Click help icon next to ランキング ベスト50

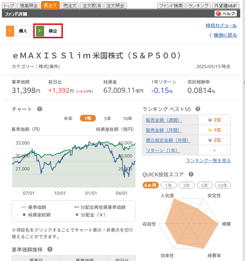[198, 109]
